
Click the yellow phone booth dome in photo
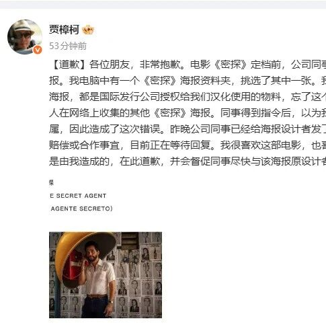[x=84, y=249]
